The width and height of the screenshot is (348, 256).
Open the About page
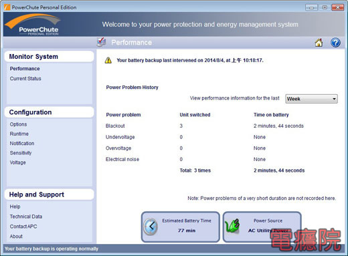coord(16,237)
